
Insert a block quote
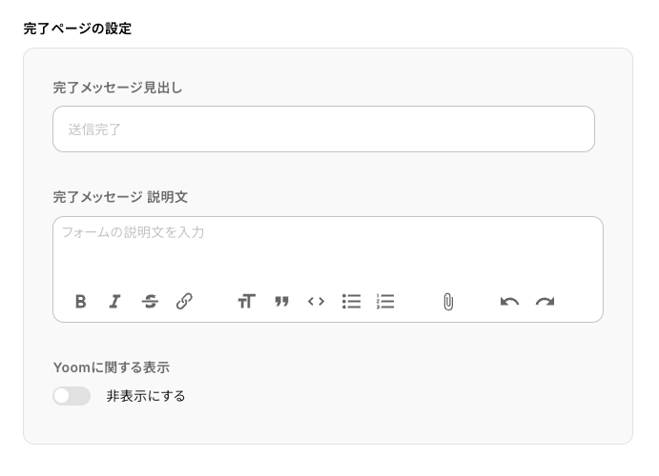pyautogui.click(x=281, y=302)
